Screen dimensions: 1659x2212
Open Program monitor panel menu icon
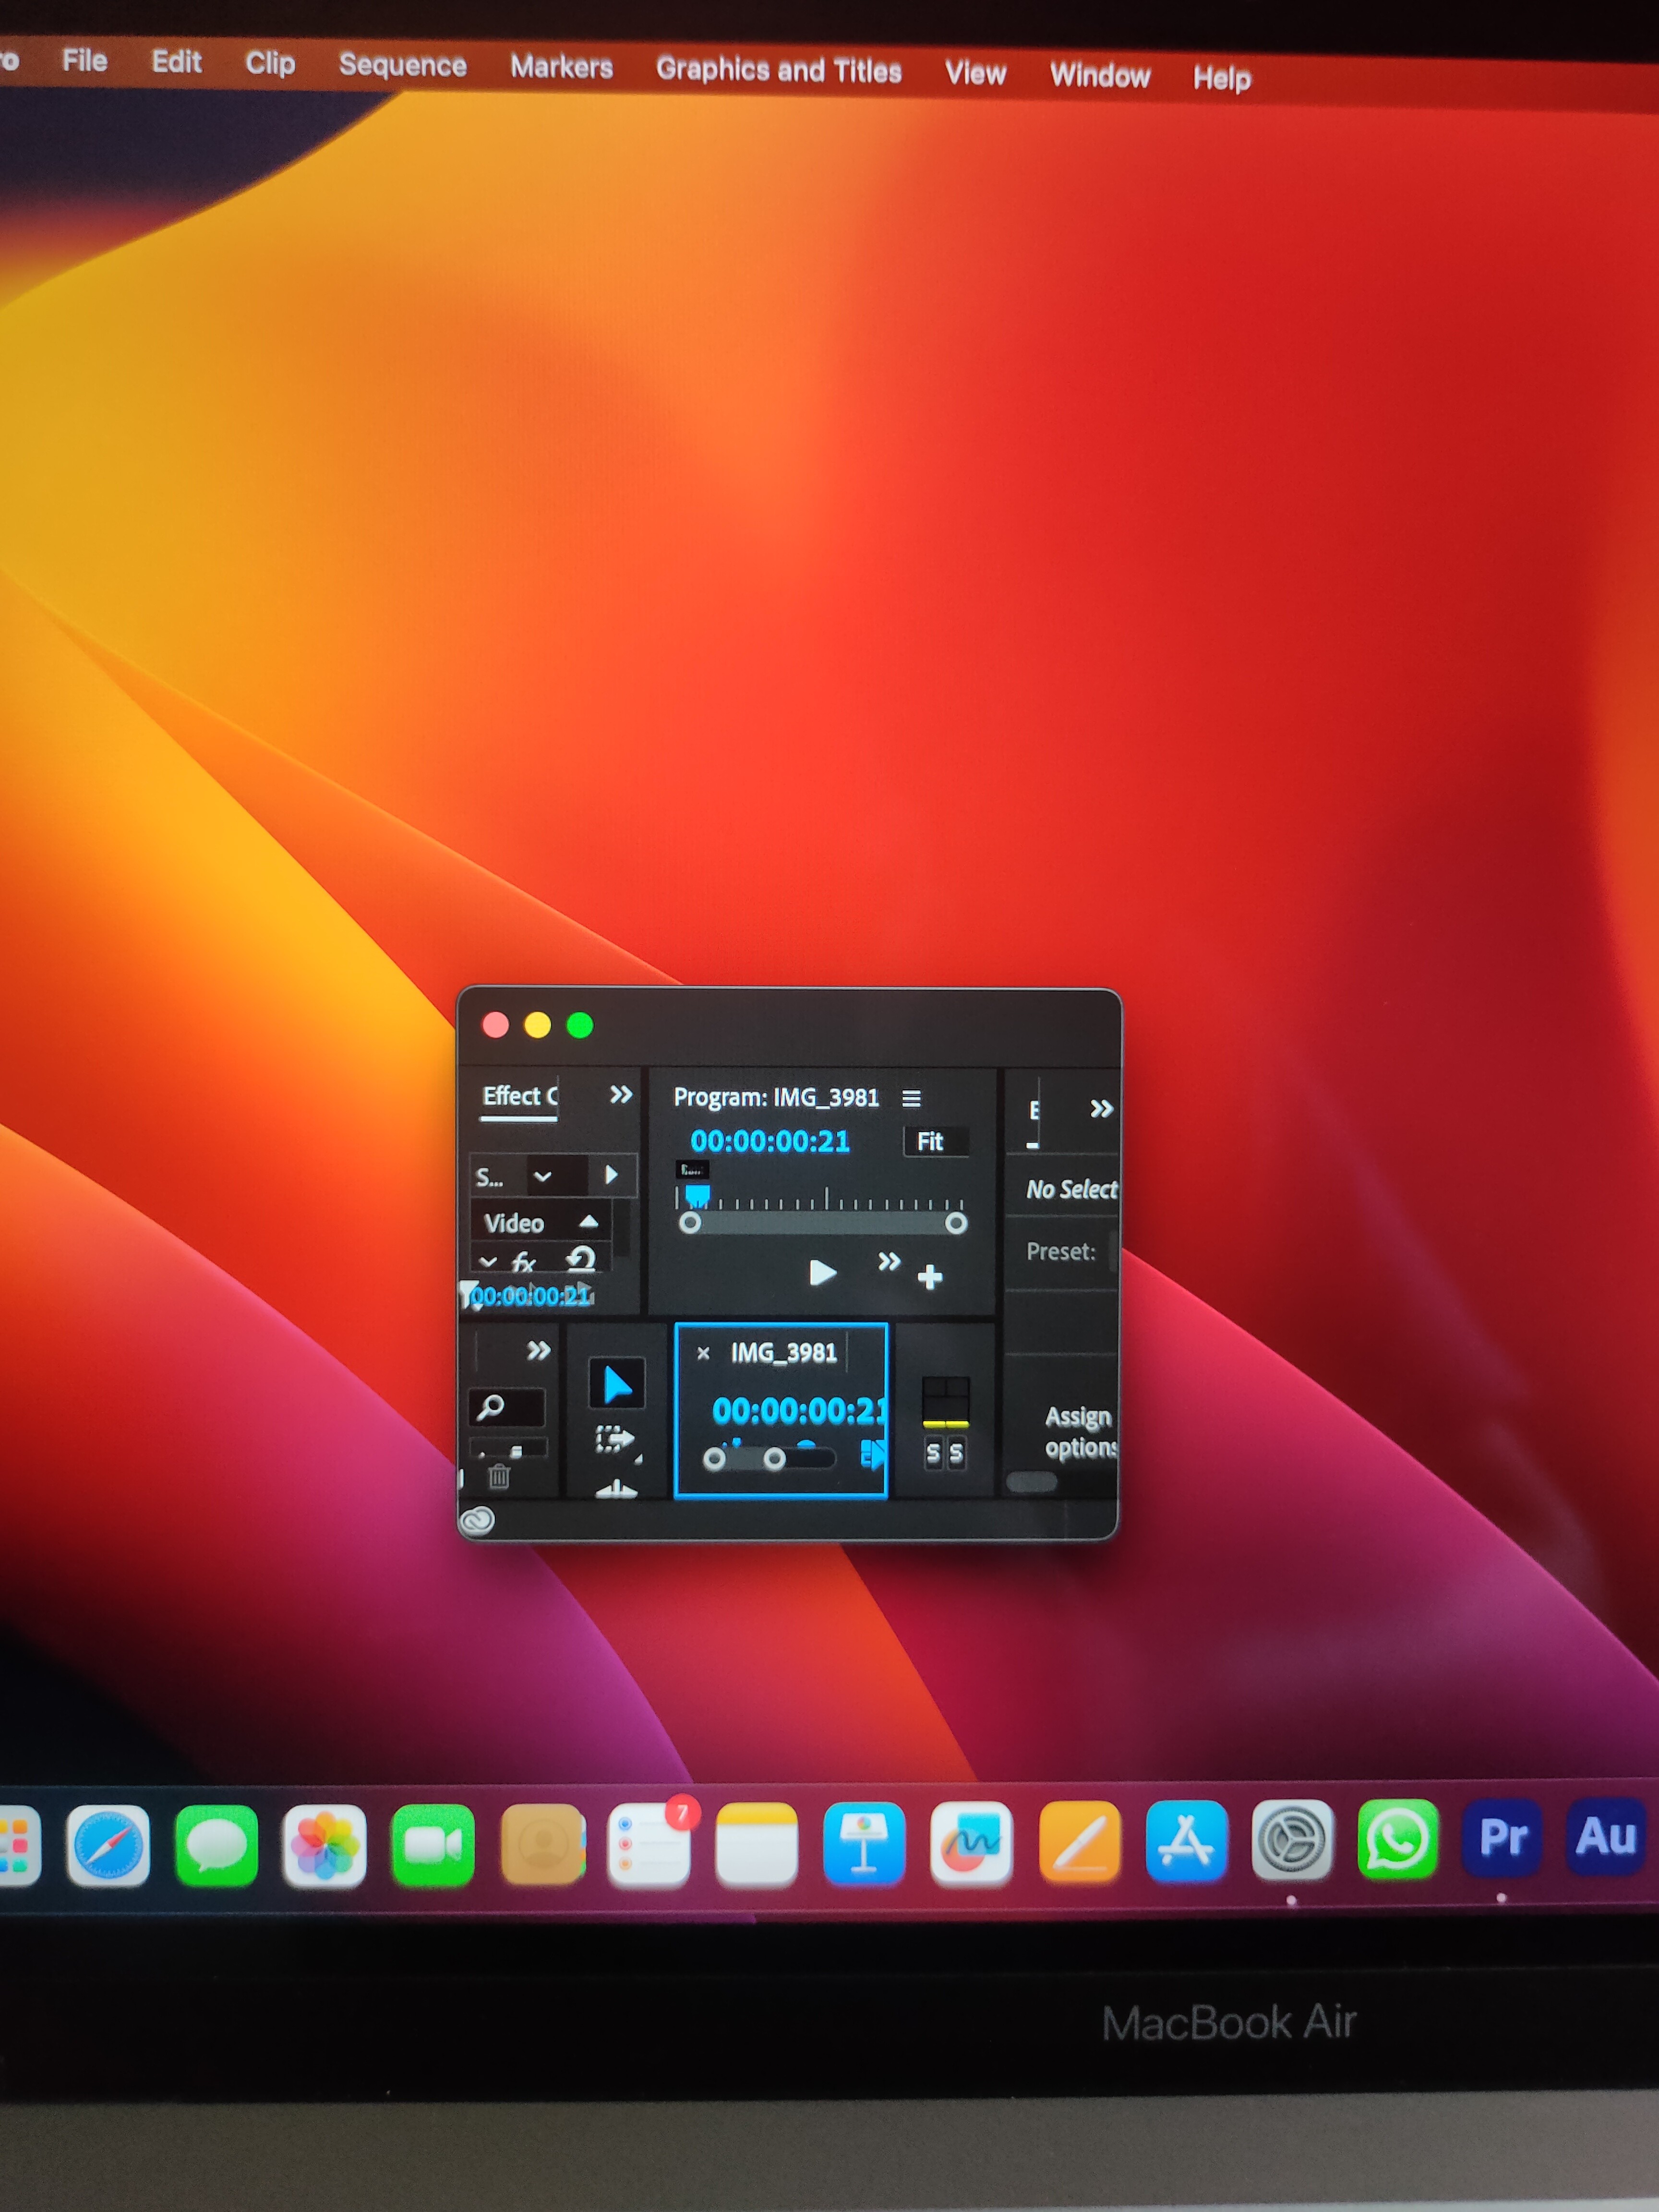click(911, 1098)
